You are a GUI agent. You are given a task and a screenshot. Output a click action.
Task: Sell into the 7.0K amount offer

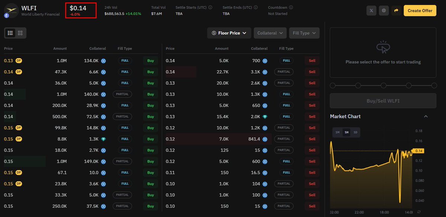pos(312,139)
